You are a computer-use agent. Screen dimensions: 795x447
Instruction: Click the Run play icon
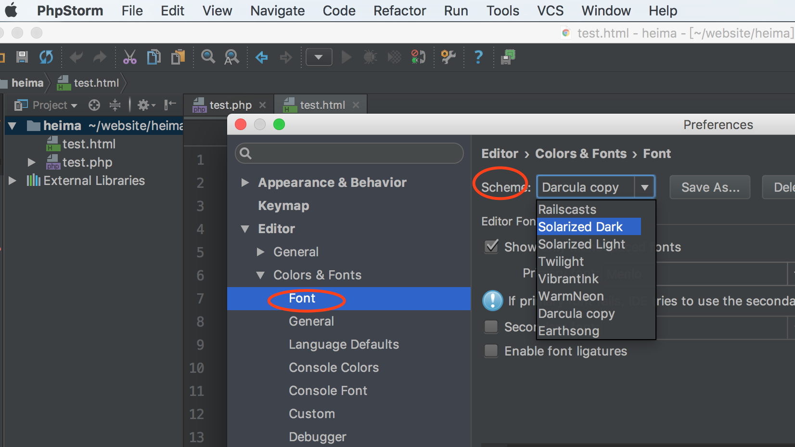point(346,57)
